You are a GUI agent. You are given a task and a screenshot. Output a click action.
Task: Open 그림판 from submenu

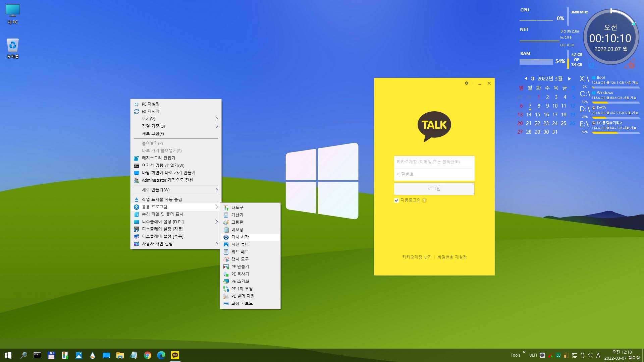click(250, 222)
